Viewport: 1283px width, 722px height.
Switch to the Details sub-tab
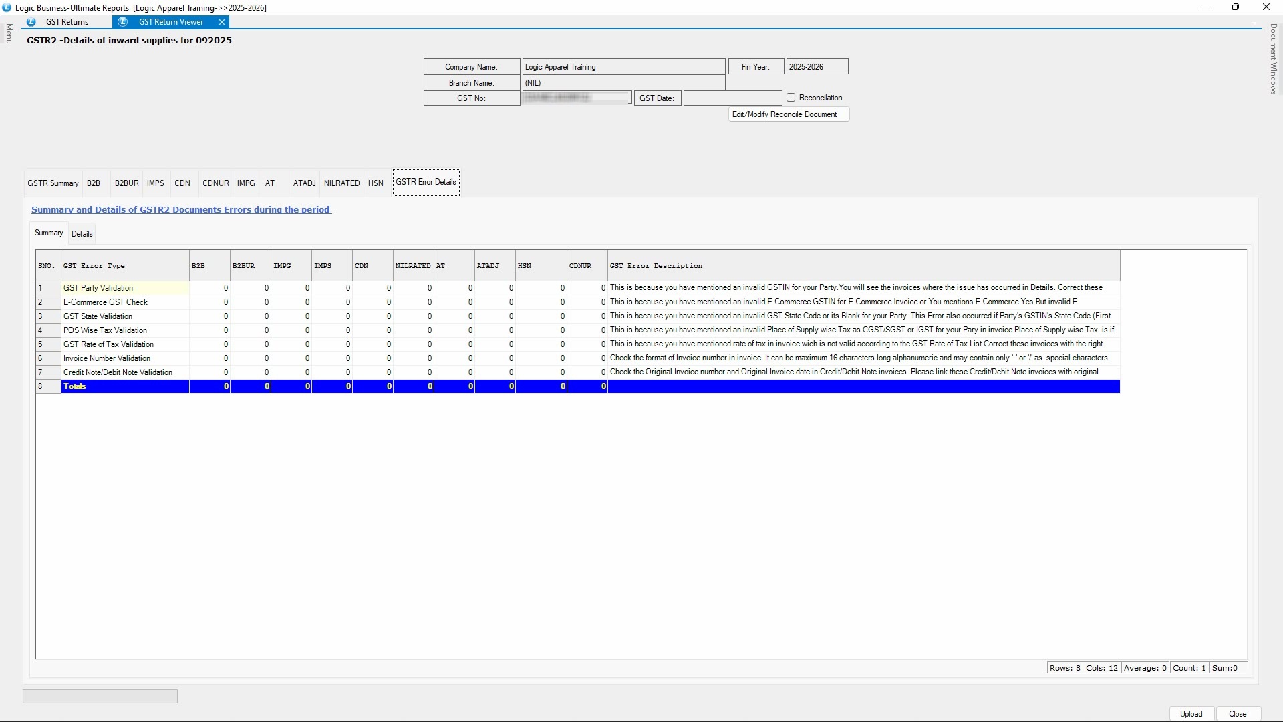click(82, 234)
